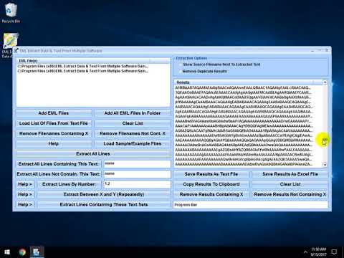Click the line number field showing 1,2

click(137, 184)
